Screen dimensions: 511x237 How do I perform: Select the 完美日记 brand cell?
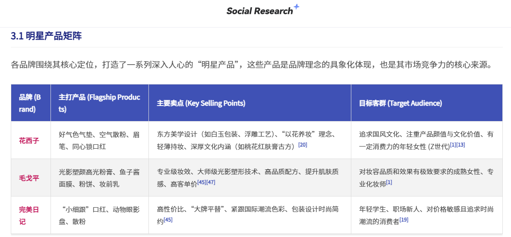coord(31,215)
